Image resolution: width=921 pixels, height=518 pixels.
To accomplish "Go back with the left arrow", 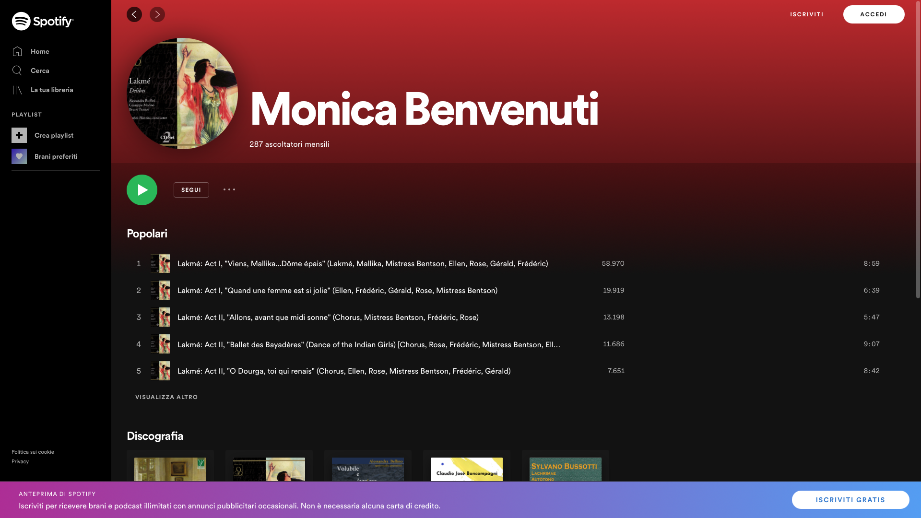I will tap(134, 14).
